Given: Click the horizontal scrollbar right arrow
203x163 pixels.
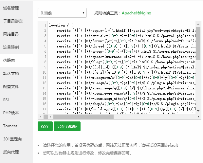Looking at the screenshot, I should click(x=198, y=117).
